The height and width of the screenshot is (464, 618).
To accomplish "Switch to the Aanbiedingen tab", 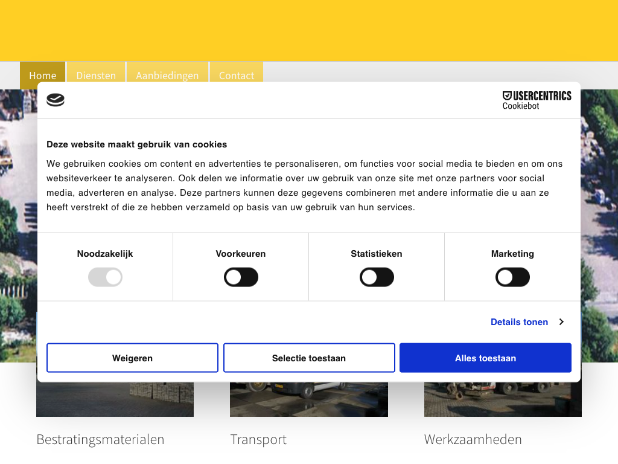I will pos(167,75).
